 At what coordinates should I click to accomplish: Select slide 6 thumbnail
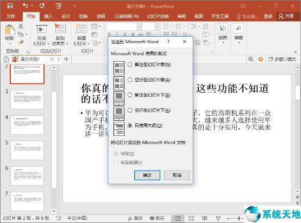coord(27,176)
